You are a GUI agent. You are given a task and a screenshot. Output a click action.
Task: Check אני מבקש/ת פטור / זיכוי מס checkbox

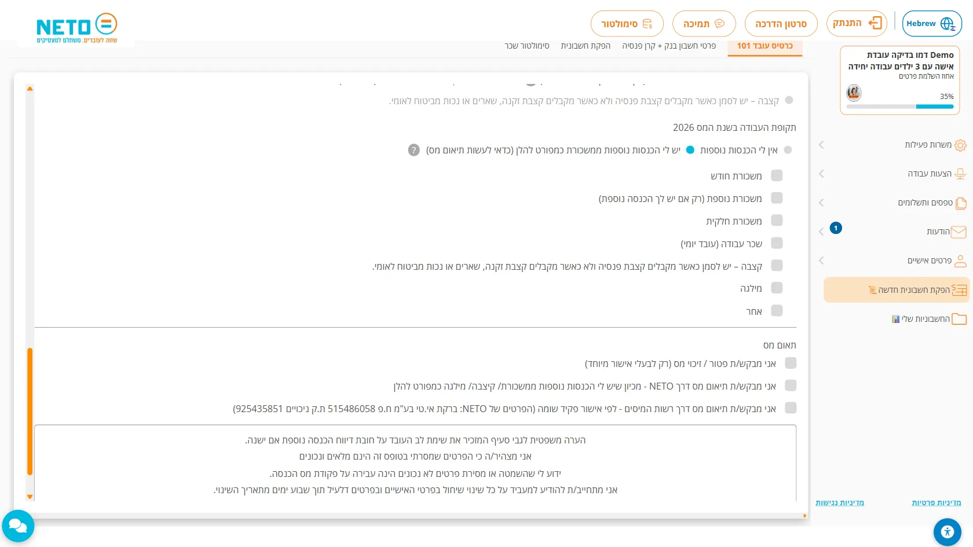point(791,363)
